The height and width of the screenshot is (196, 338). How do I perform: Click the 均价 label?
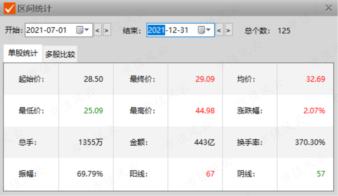tap(246, 79)
